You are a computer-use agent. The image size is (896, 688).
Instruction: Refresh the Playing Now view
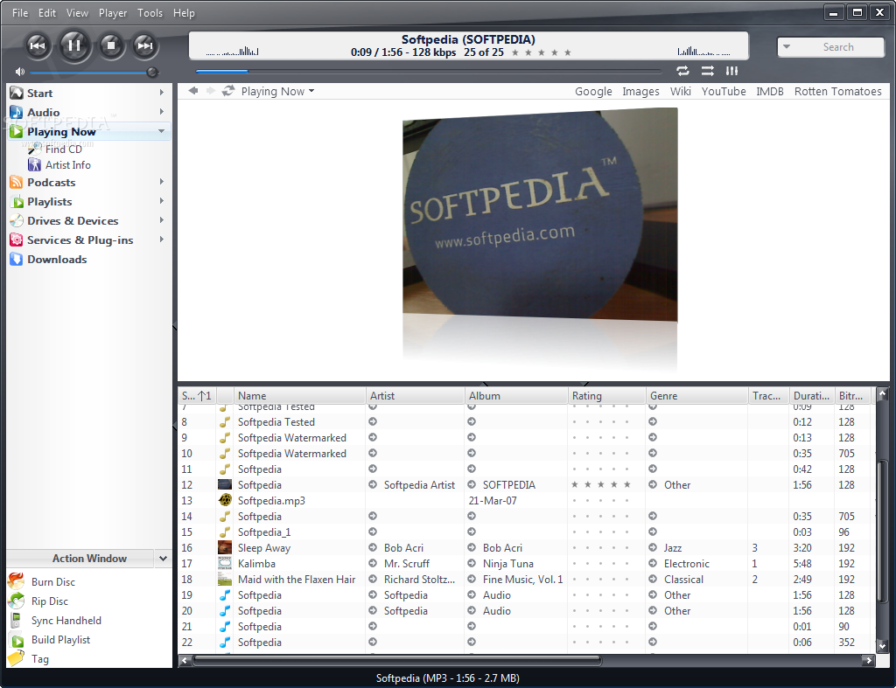tap(228, 91)
